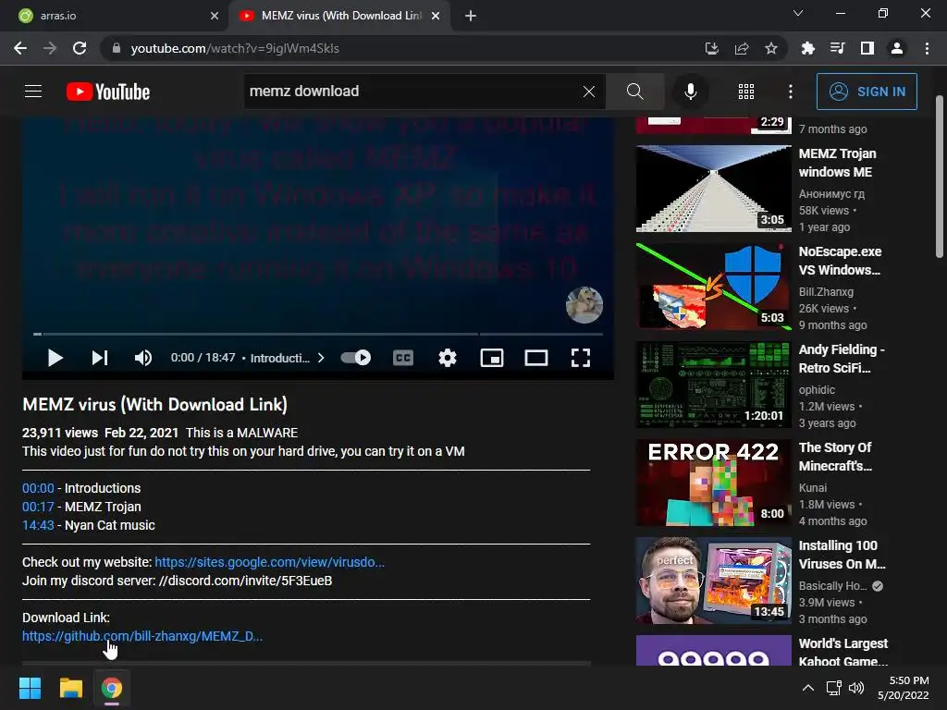Expand the Introductions chapter chevron
Screen dimensions: 947x710
click(x=321, y=358)
